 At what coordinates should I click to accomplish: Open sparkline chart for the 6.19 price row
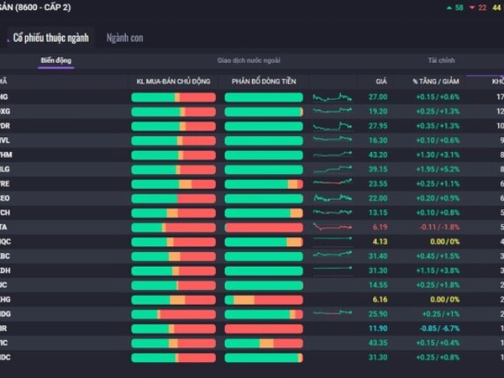coord(333,227)
